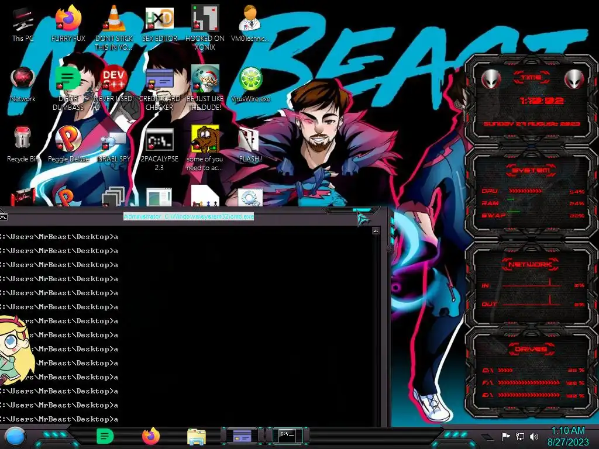
Task: Click the Star Butterfly desktop character
Action: [15, 350]
